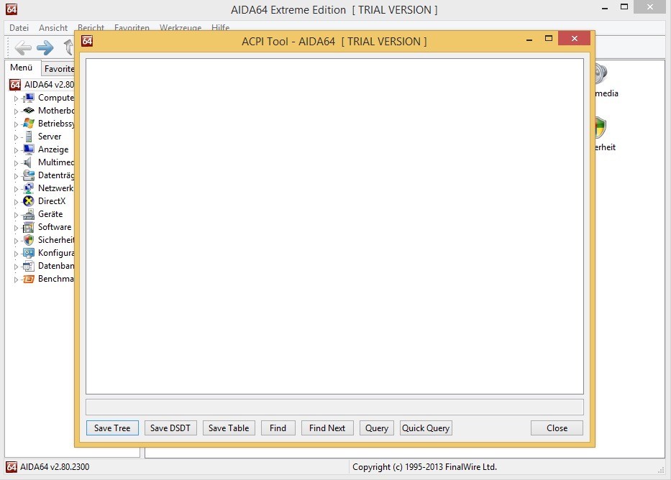671x480 pixels.
Task: Click the Motherboard tree icon
Action: pos(29,111)
